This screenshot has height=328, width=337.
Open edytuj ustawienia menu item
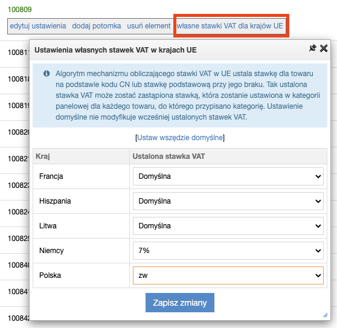point(38,26)
